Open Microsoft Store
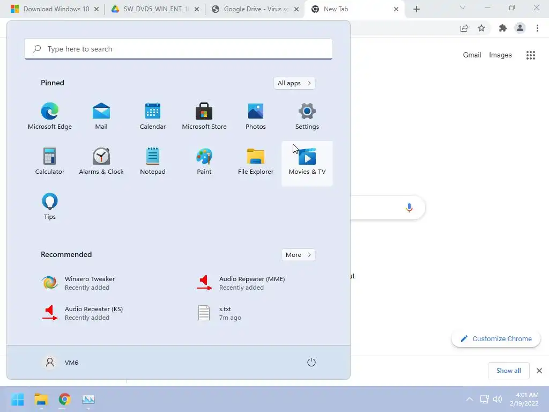The width and height of the screenshot is (549, 412). [204, 116]
